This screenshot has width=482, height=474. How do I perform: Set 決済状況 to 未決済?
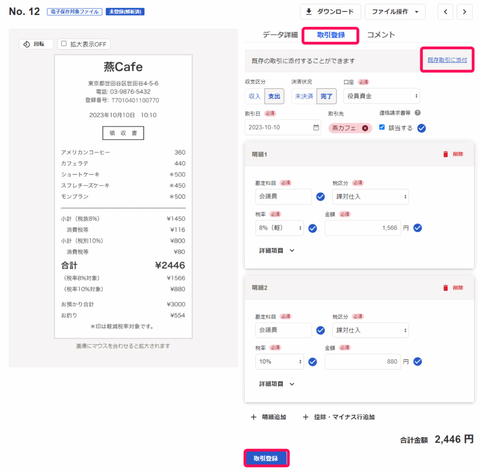pyautogui.click(x=304, y=96)
